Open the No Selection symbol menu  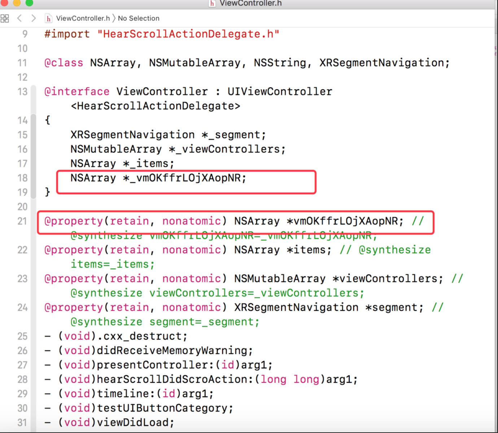[x=139, y=18]
